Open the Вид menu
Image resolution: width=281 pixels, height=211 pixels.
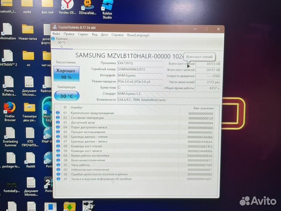[x=94, y=34]
